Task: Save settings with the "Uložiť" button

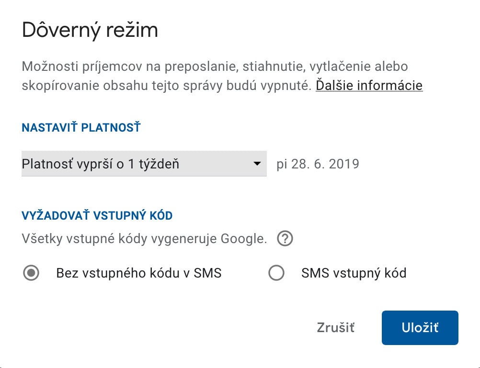Action: point(420,328)
